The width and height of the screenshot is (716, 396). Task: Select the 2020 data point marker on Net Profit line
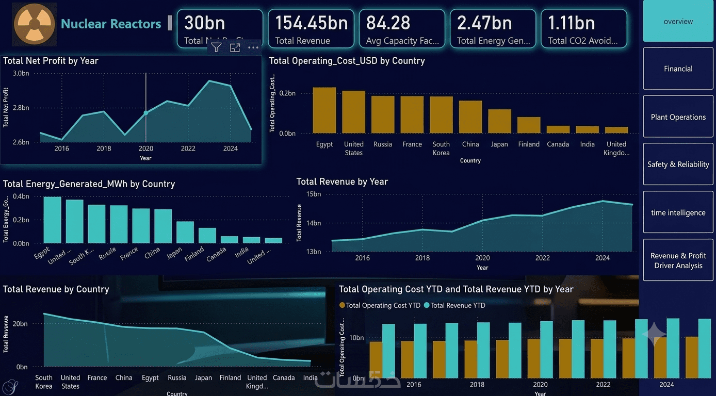(145, 112)
